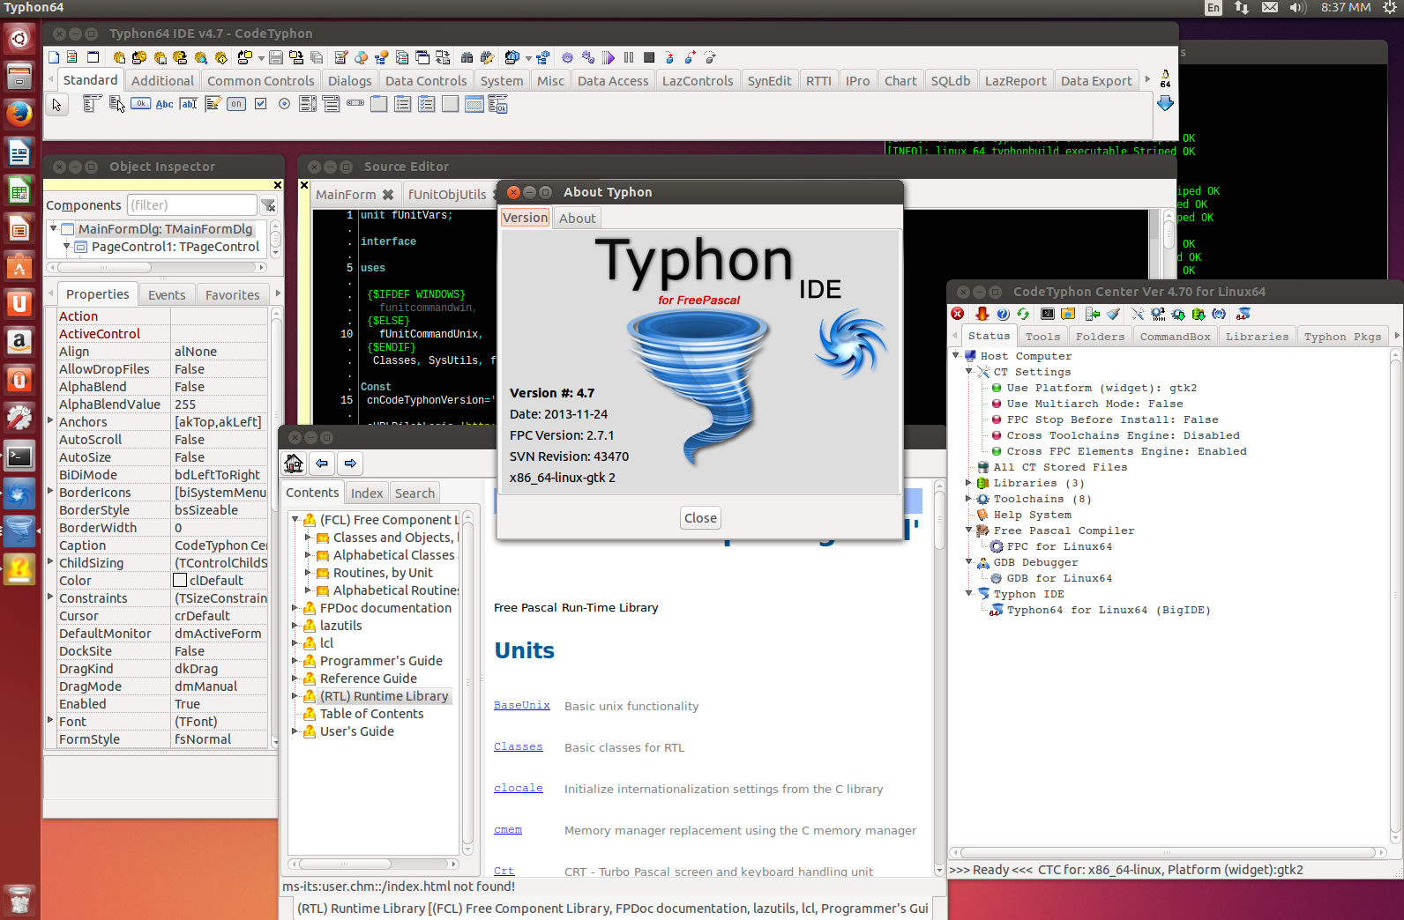Expand the BorderIcons property in Object Inspector
This screenshot has width=1404, height=920.
[x=50, y=491]
